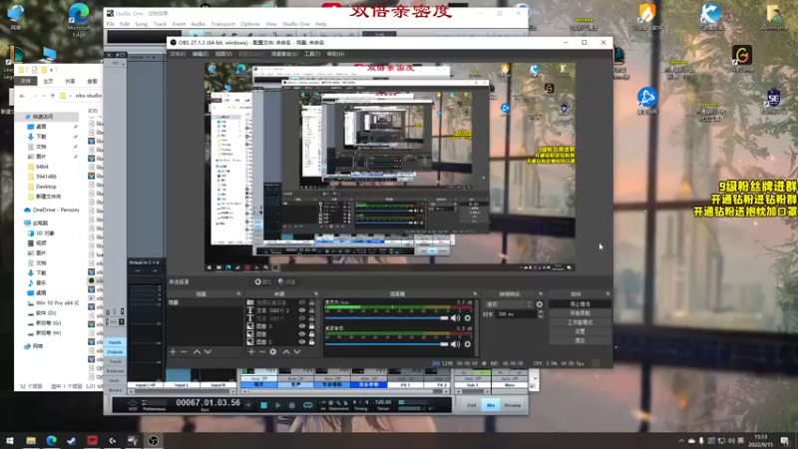Open Settings from OBS controls

coord(580,331)
